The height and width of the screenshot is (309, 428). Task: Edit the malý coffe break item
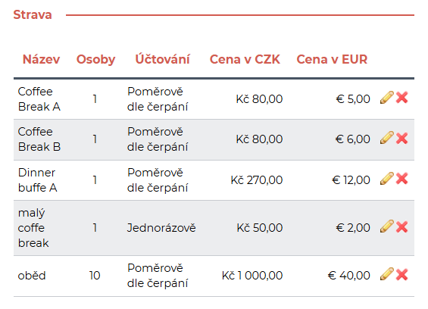(x=387, y=226)
